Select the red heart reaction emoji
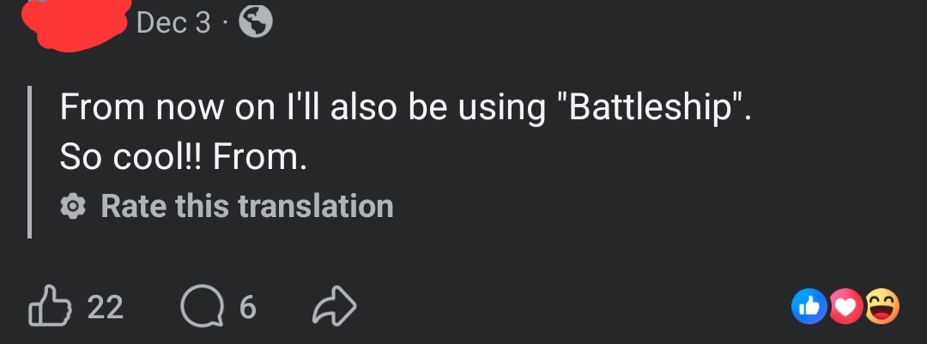927x344 pixels. tap(847, 308)
